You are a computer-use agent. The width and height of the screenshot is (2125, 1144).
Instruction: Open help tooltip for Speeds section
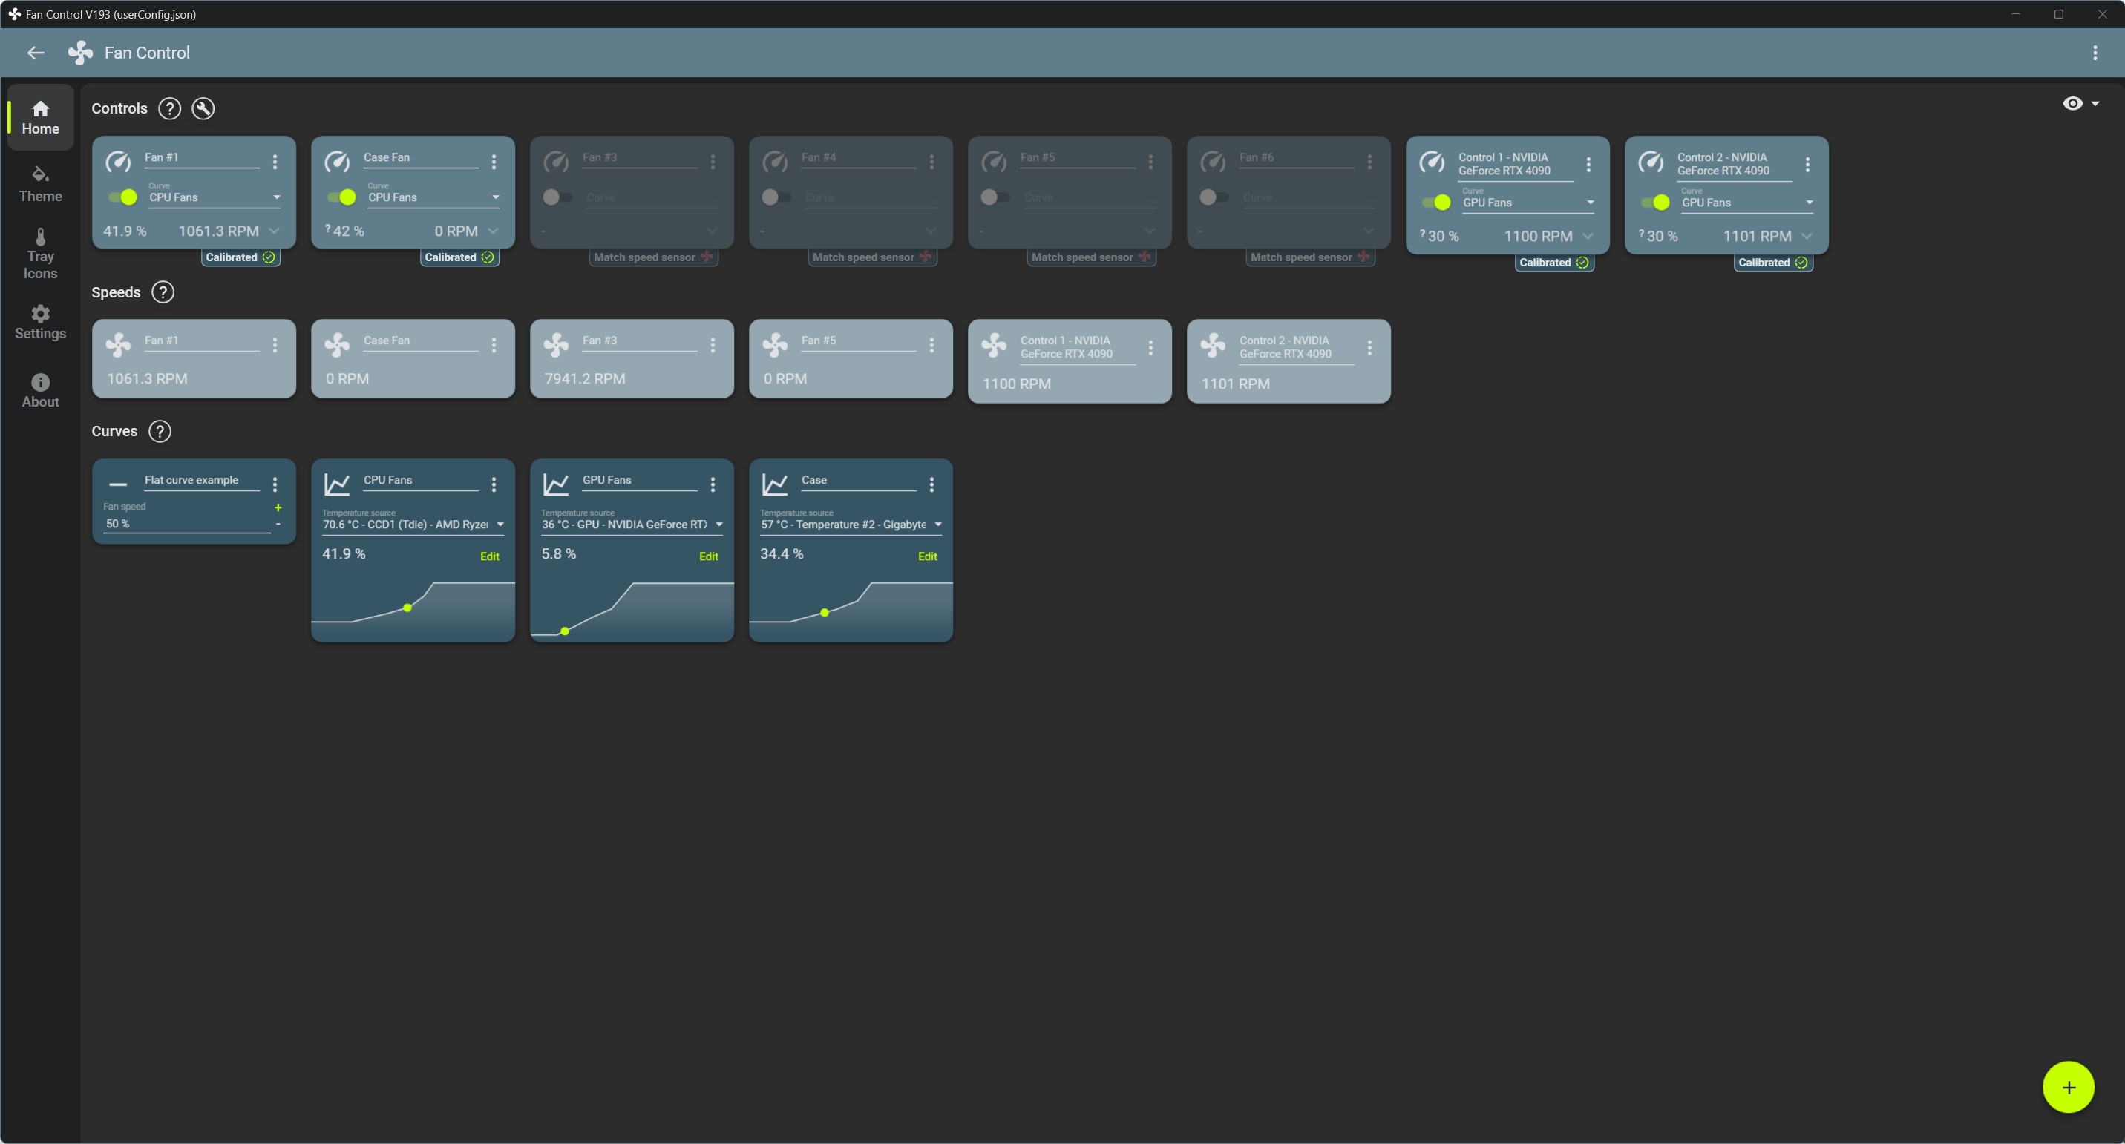[x=160, y=292]
